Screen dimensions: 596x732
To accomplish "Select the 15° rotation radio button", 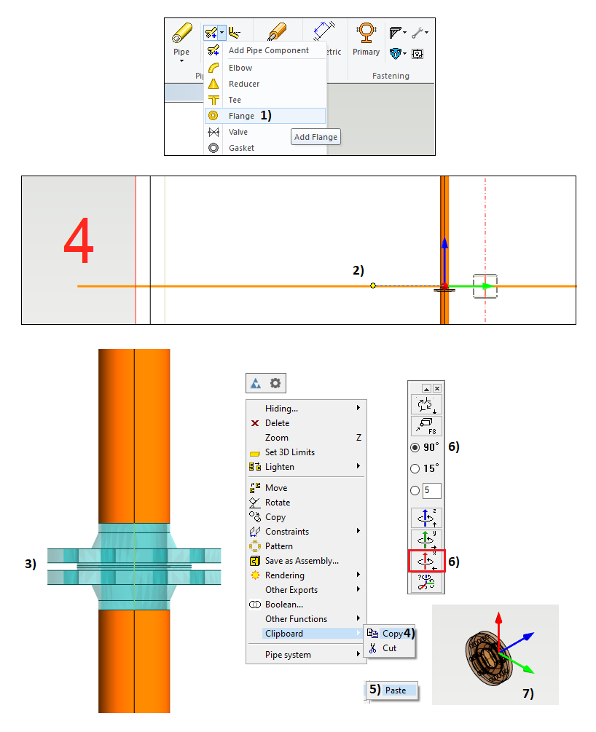I will click(x=415, y=468).
